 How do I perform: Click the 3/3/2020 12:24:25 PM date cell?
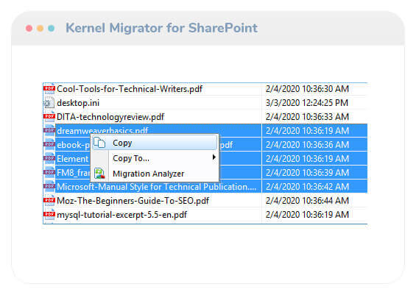(307, 103)
